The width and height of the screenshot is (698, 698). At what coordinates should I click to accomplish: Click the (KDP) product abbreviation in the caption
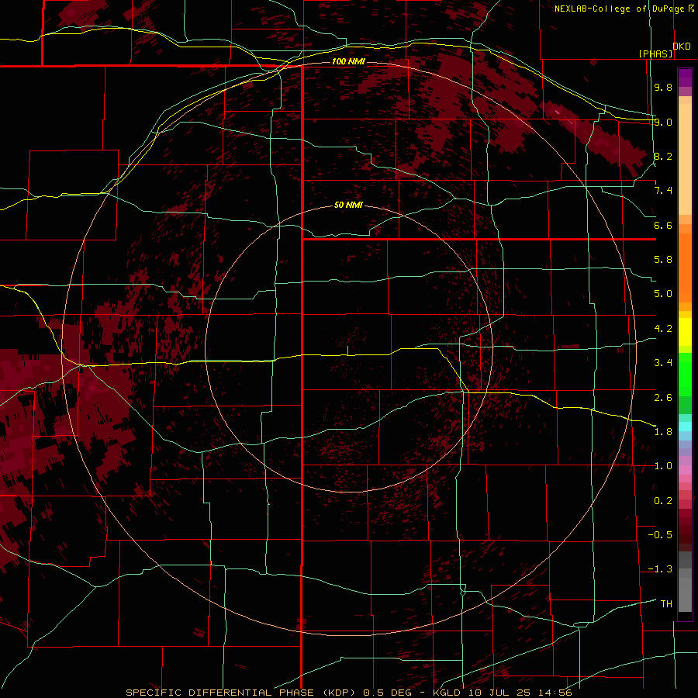coord(338,693)
